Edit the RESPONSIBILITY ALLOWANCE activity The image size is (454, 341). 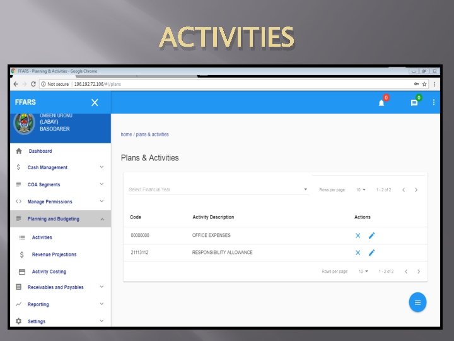coord(372,253)
